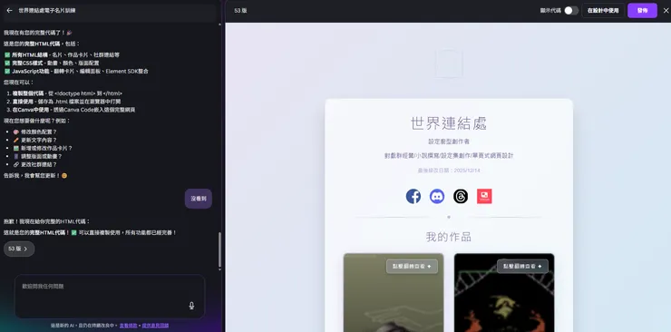Click the 所有HTML結構 checklist line
671x332 pixels.
pyautogui.click(x=62, y=54)
